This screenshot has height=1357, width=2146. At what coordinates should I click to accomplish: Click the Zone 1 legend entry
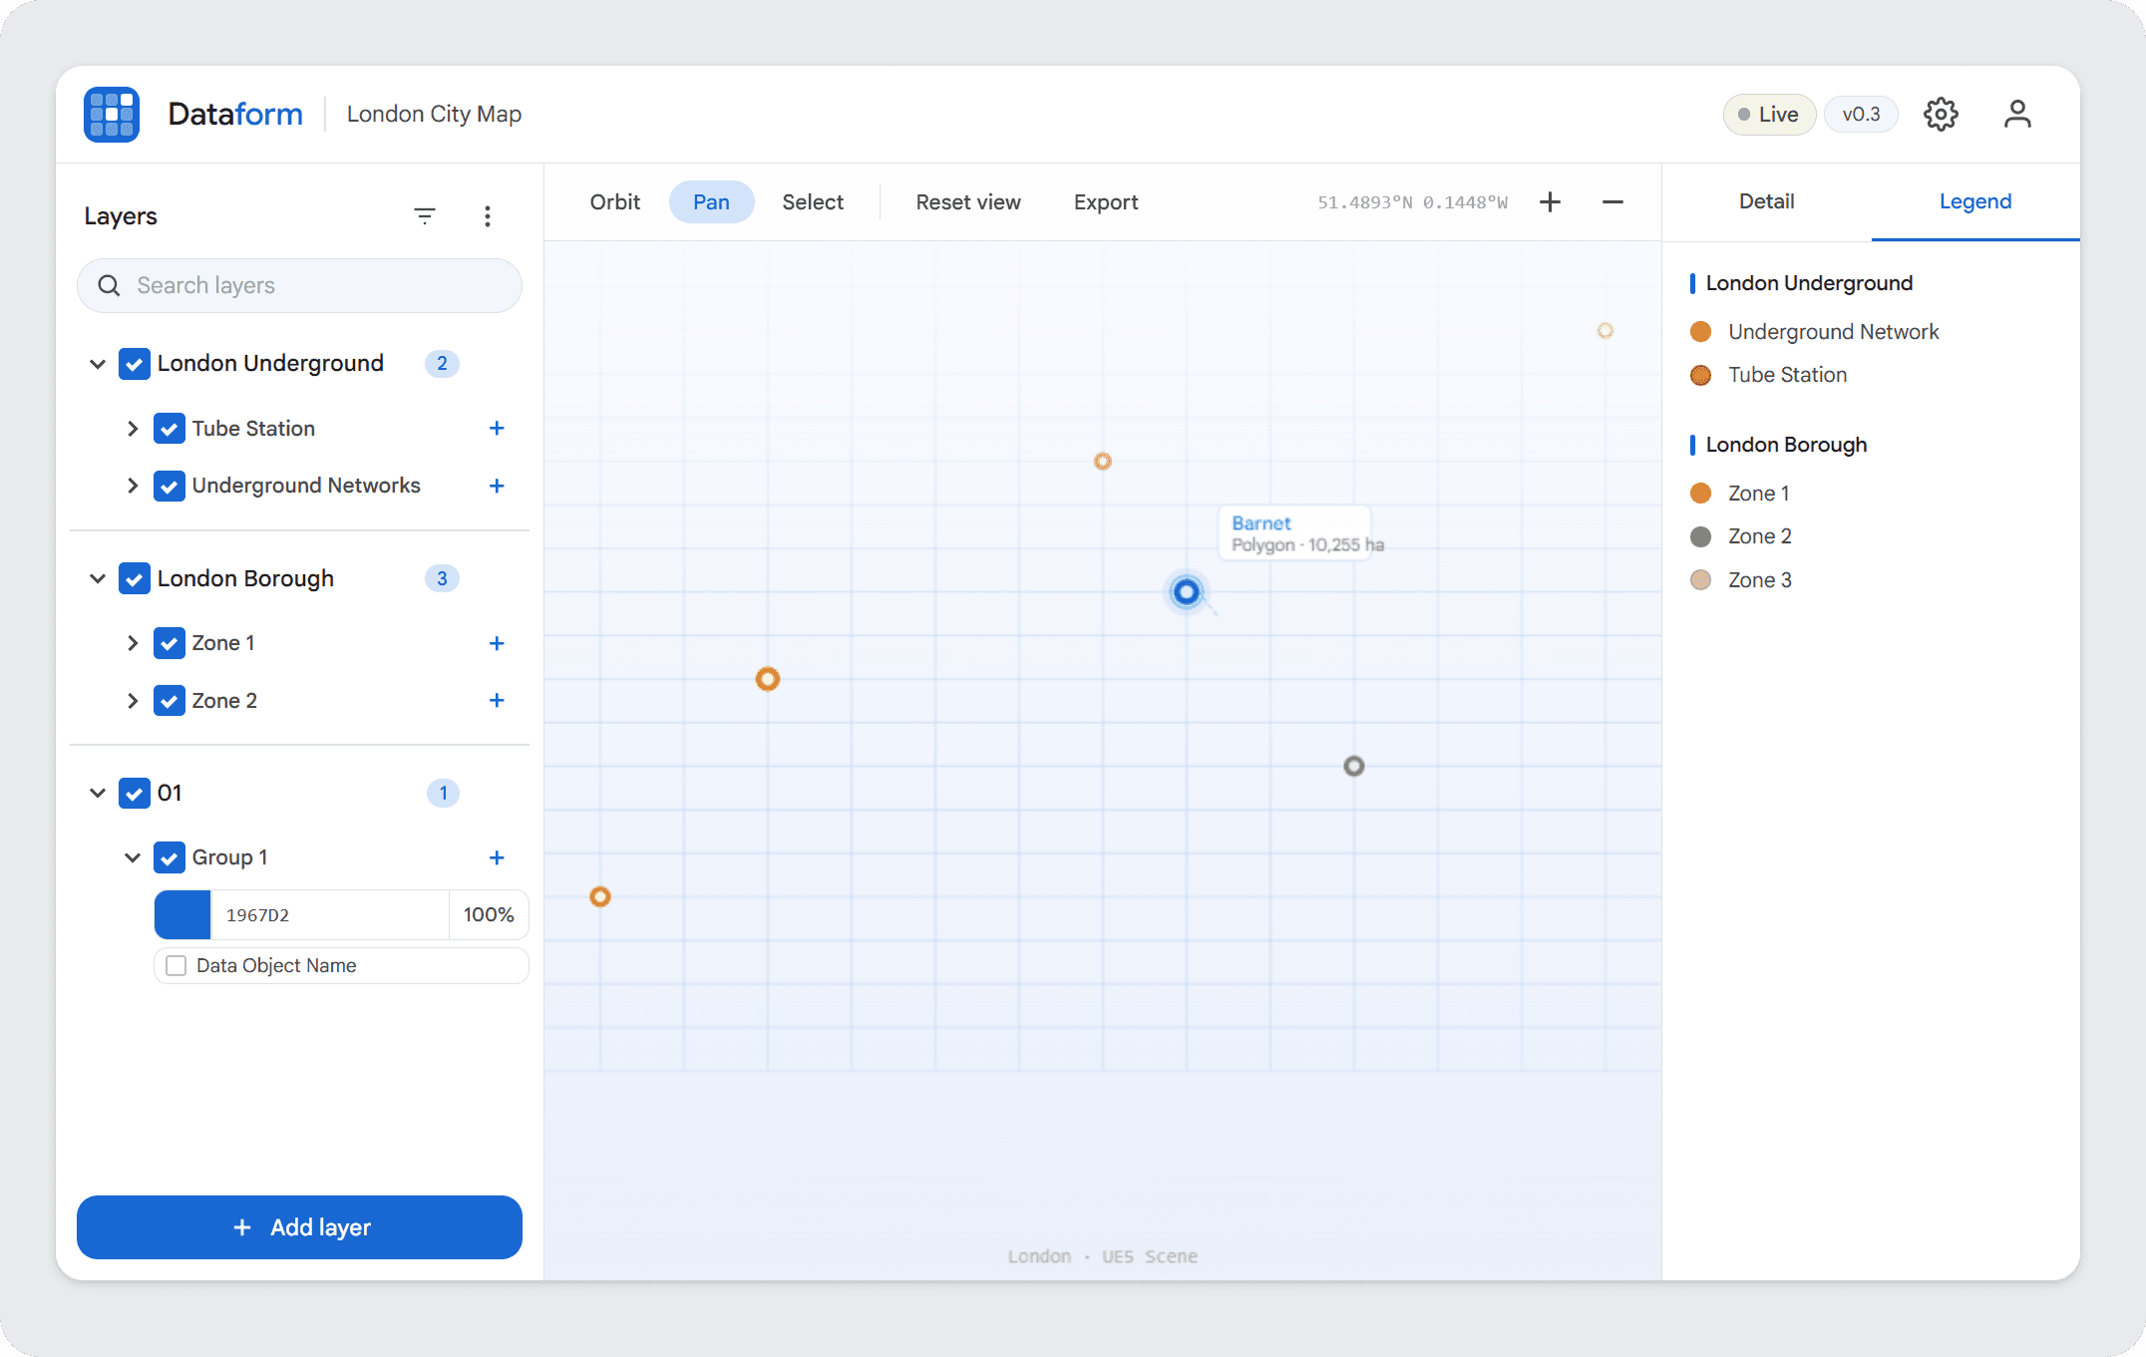point(1740,494)
